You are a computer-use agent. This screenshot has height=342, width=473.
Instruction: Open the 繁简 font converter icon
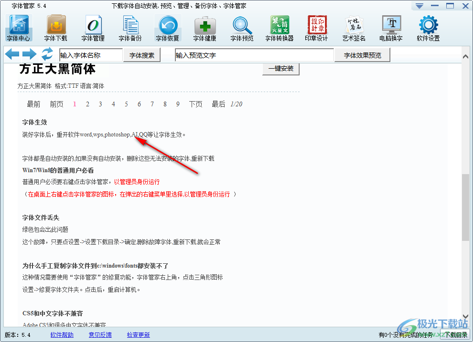click(279, 27)
